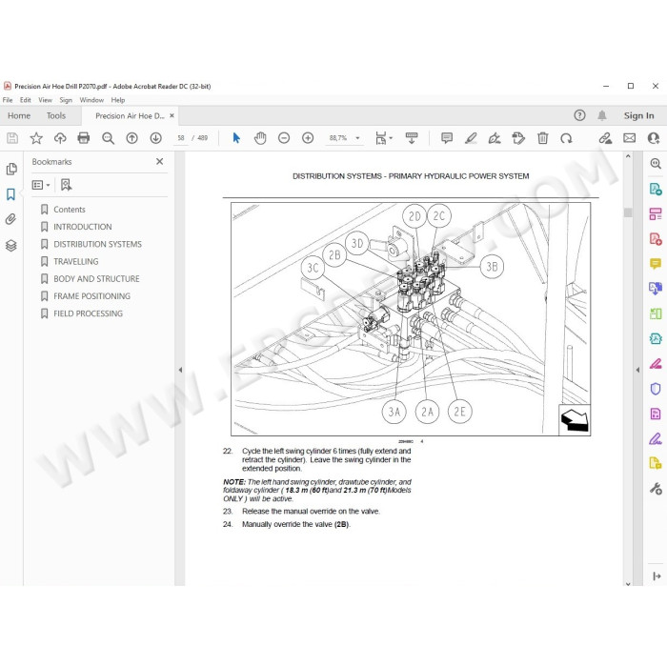Jump to the TRAVELLING bookmark
667x667 pixels.
pyautogui.click(x=75, y=262)
